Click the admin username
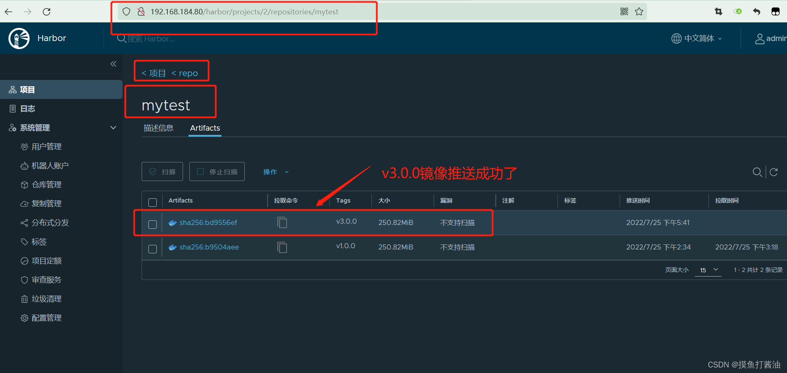The image size is (787, 373). click(776, 38)
